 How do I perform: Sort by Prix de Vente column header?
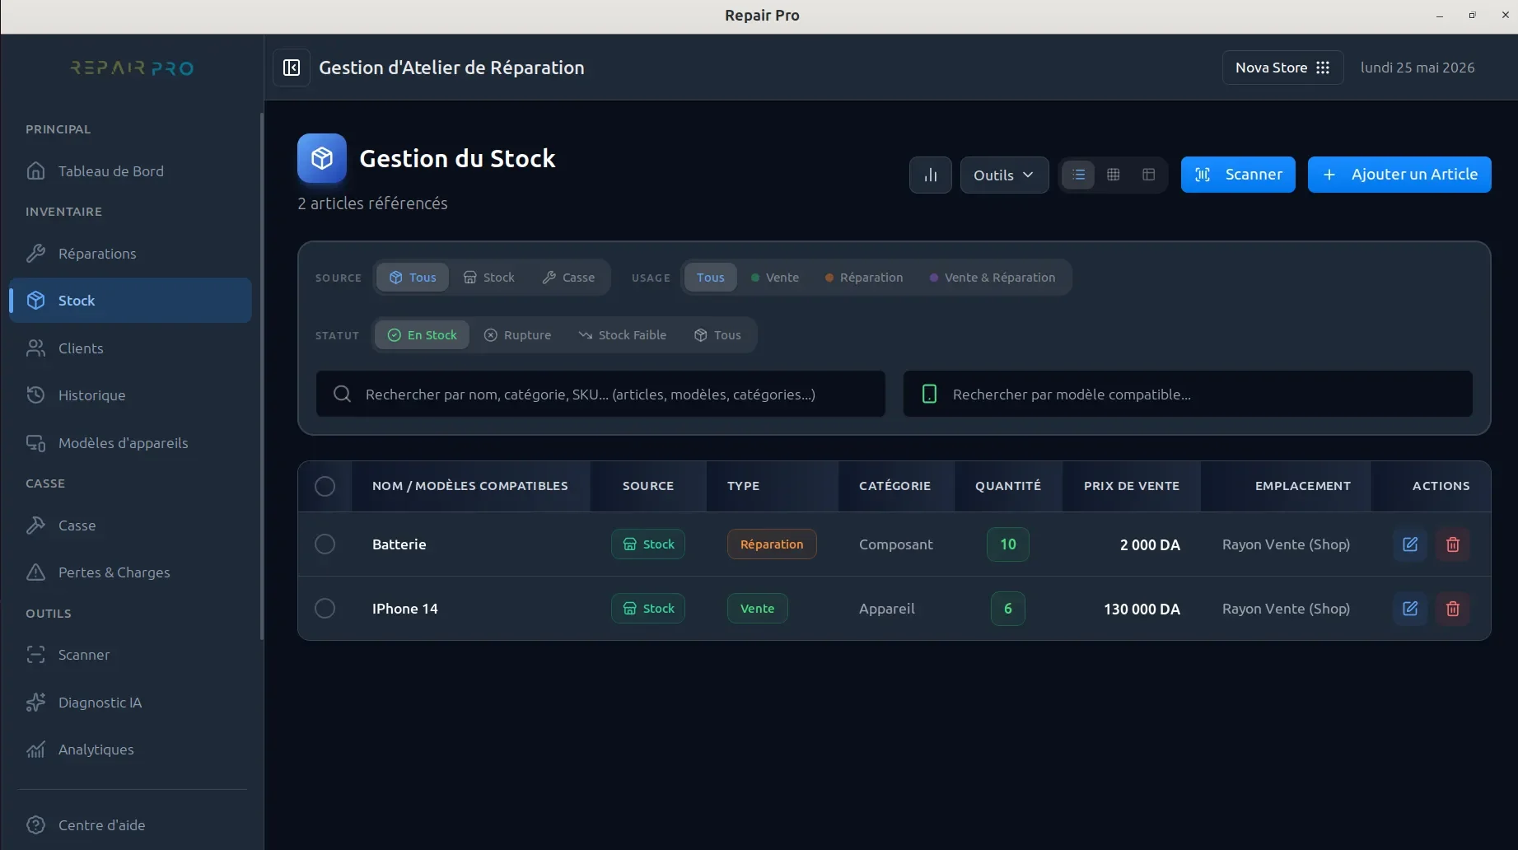click(1132, 486)
